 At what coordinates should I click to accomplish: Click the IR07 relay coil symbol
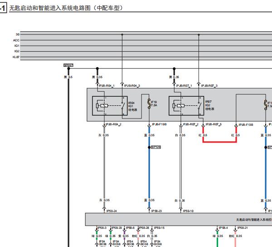(x=181, y=105)
